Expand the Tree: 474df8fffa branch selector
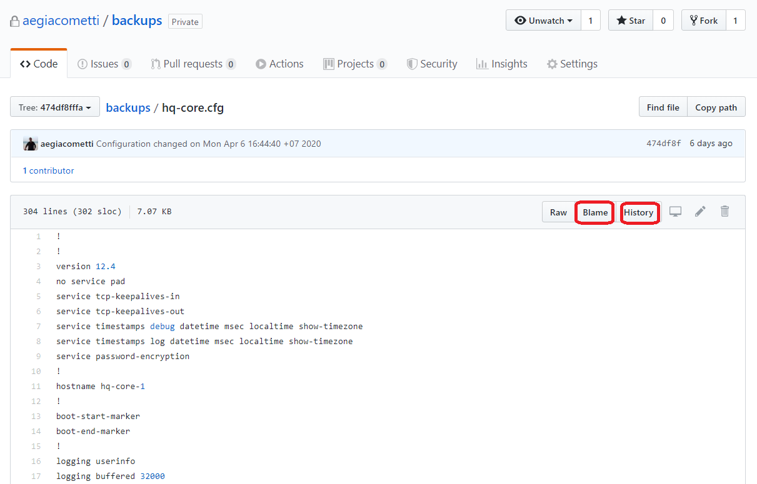The width and height of the screenshot is (757, 484). [x=56, y=107]
